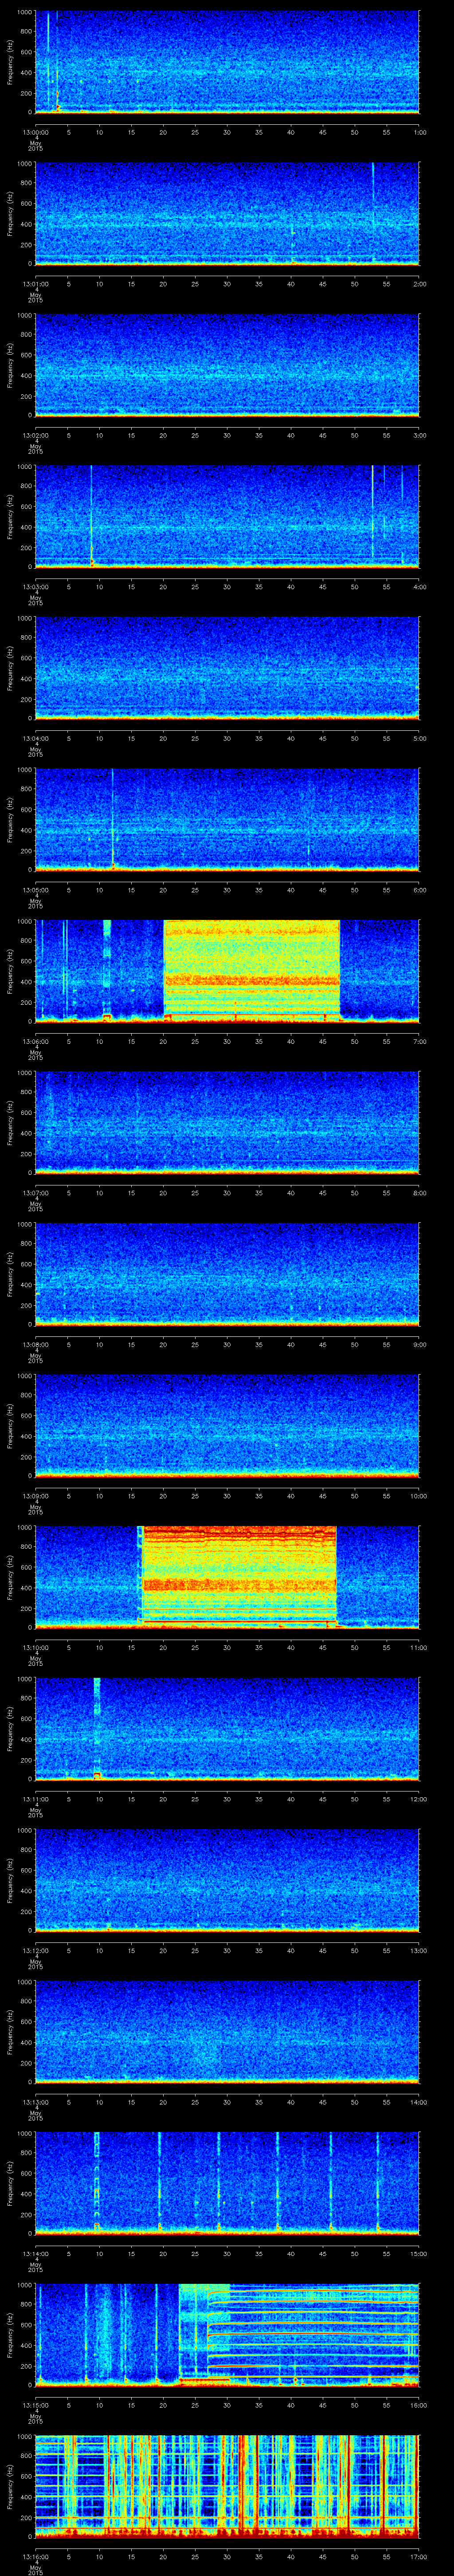The width and height of the screenshot is (454, 2576).
Task: Click the 13:10:00 start time label
Action: pyautogui.click(x=36, y=1647)
